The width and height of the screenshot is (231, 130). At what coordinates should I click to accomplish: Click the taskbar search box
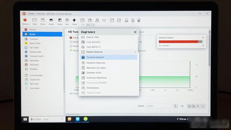tap(47, 119)
